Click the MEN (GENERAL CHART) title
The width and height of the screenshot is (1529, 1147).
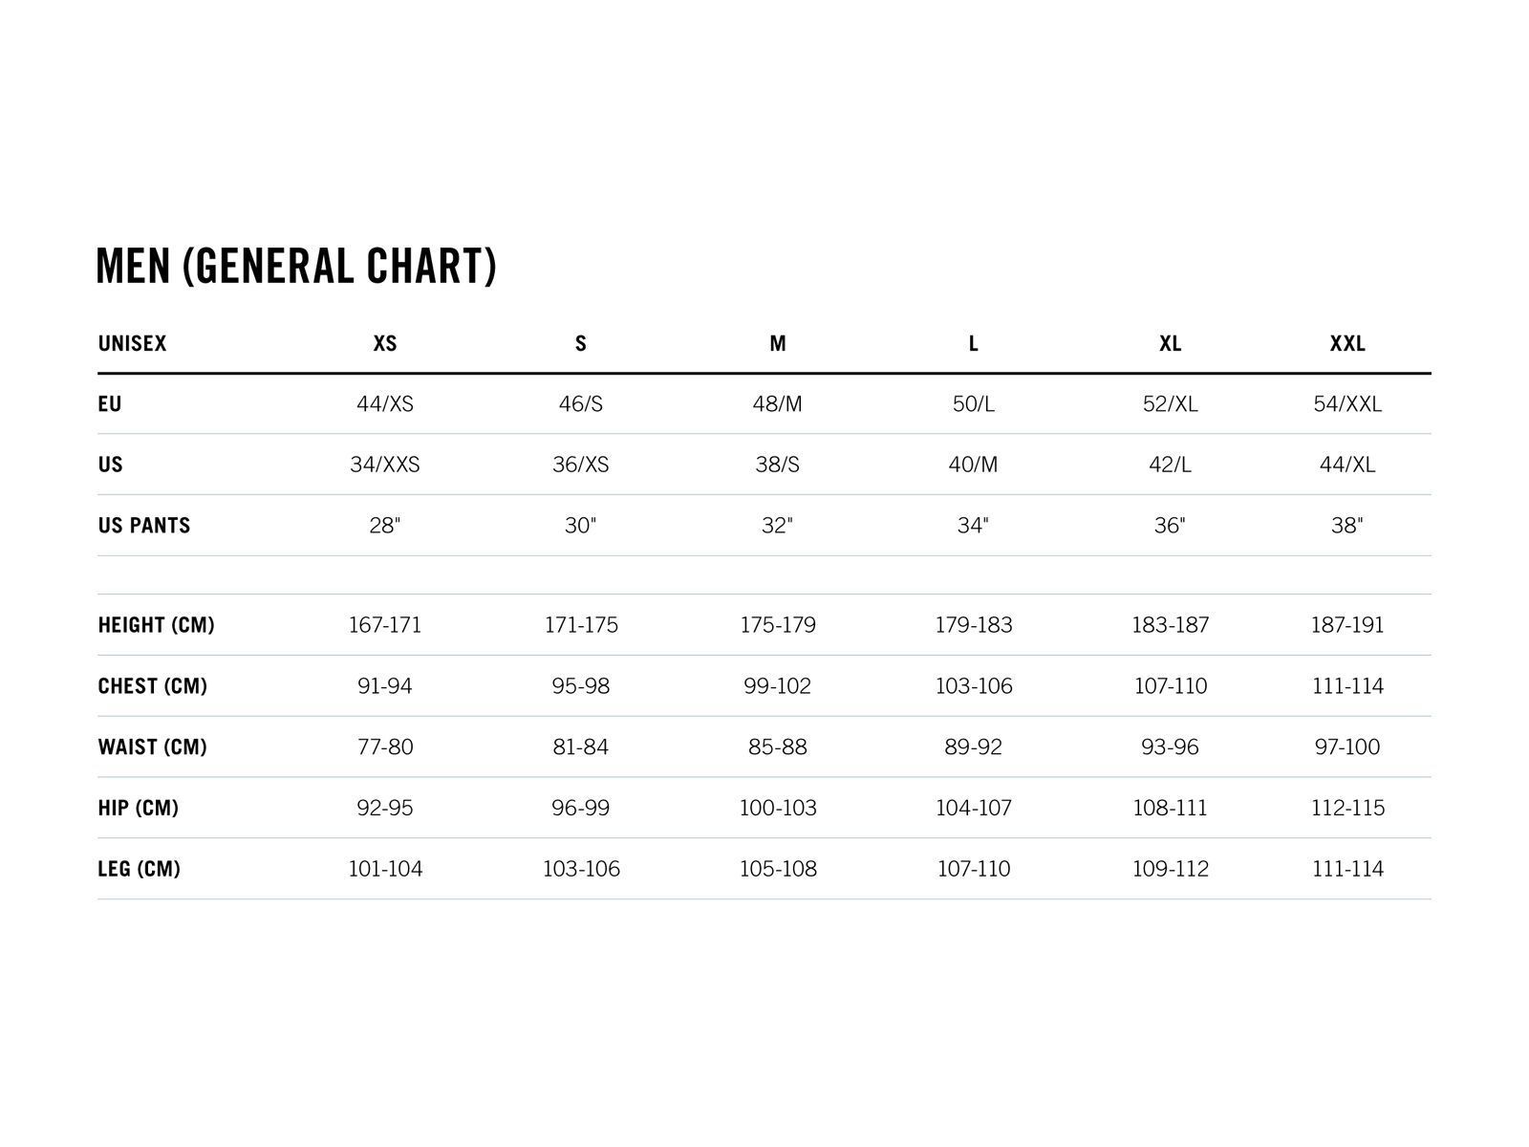point(296,266)
